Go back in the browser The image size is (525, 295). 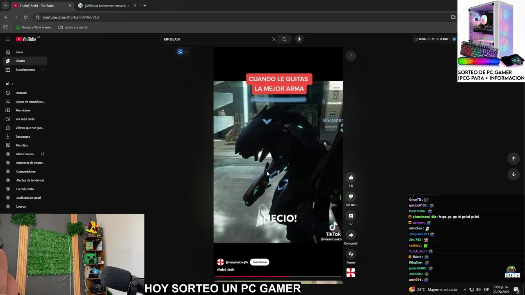[6, 17]
